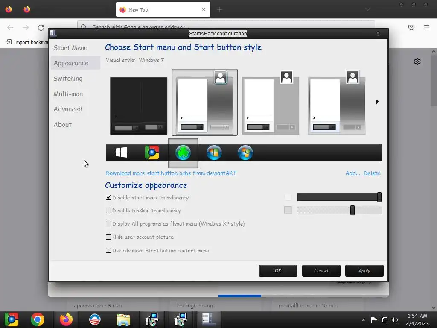Select the Windows 10 flat logo start orb
This screenshot has height=328, width=437.
pos(121,152)
